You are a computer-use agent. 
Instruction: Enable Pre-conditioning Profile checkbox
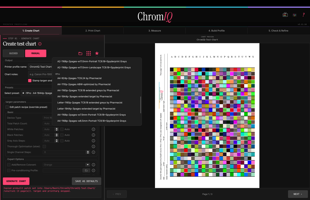pyautogui.click(x=9, y=170)
